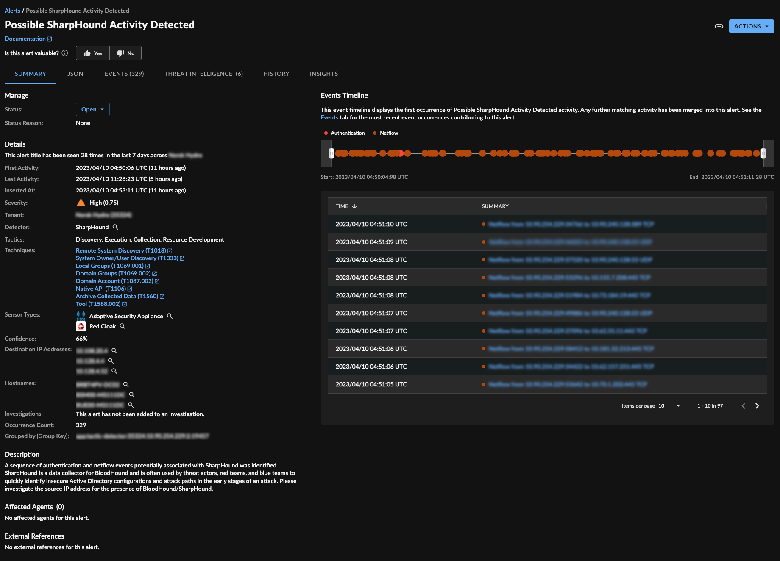
Task: Open the Events link in timeline description
Action: click(329, 117)
